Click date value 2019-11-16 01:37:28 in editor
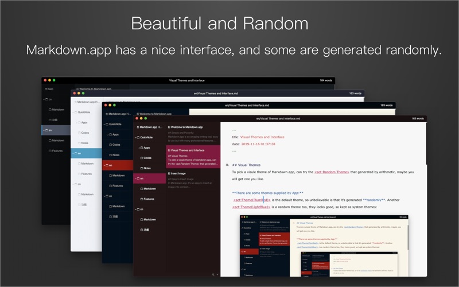Viewport: 459px width, 287px height. click(x=258, y=144)
